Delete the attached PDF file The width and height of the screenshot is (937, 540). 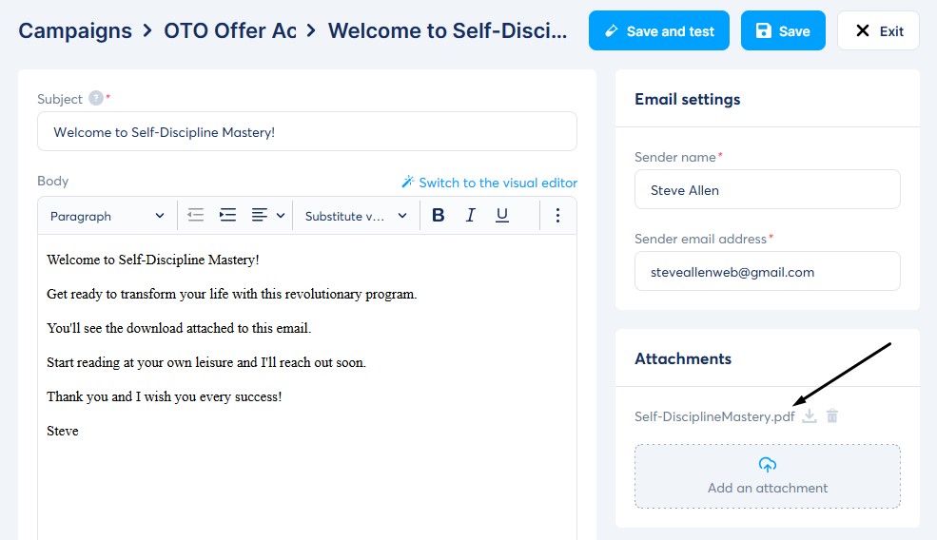click(832, 416)
